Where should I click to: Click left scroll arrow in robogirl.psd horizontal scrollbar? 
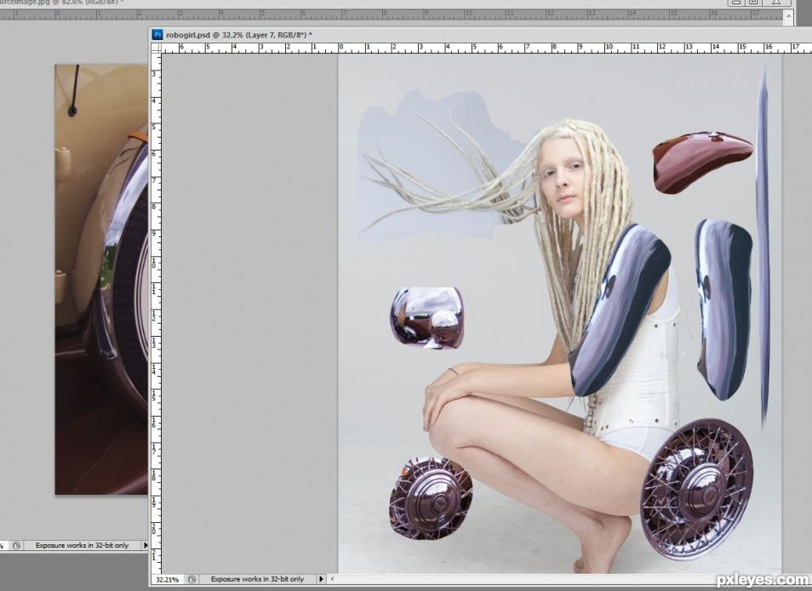[333, 579]
